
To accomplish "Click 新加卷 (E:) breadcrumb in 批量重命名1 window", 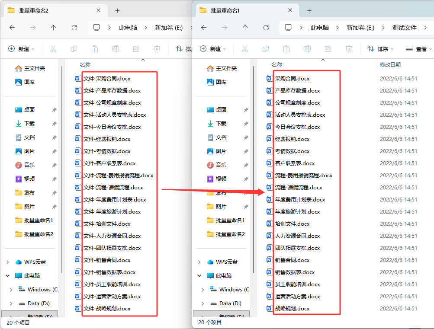I will click(360, 28).
